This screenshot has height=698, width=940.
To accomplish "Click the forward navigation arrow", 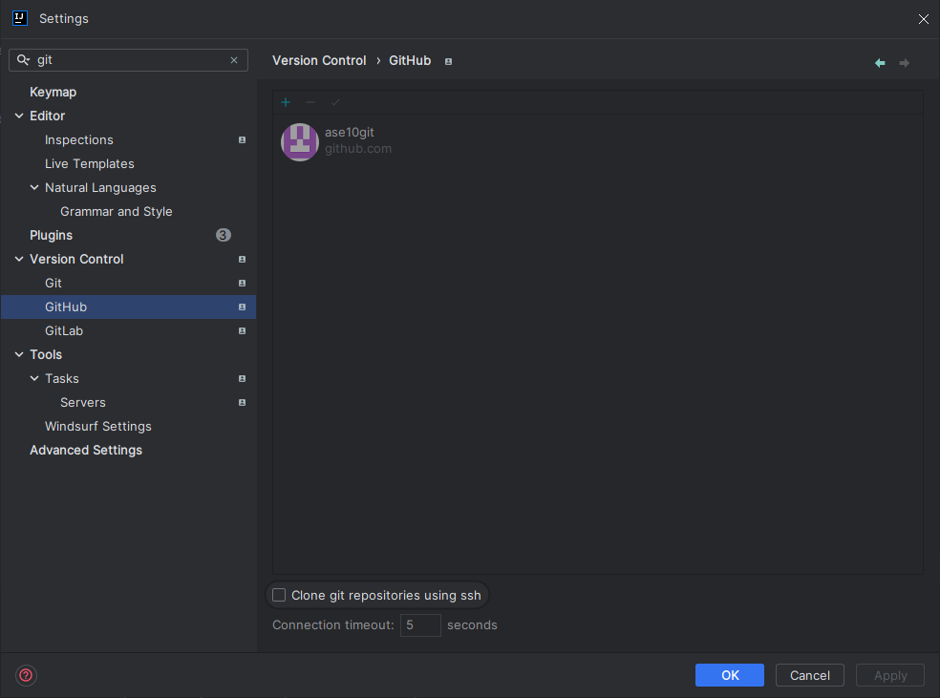I will click(x=904, y=63).
